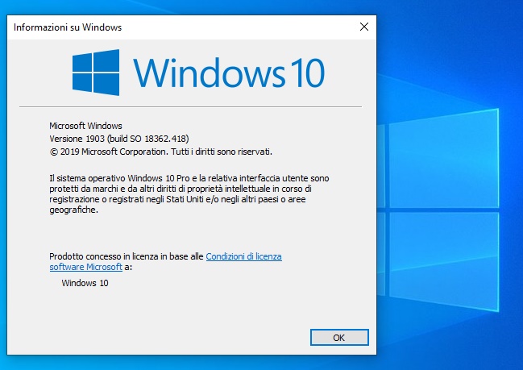Click the paragraph starting 'Il sistema operativo Windows 10 Pro'

pyautogui.click(x=189, y=193)
